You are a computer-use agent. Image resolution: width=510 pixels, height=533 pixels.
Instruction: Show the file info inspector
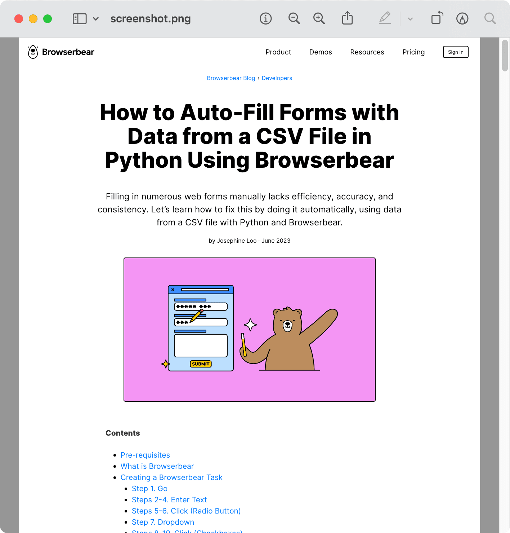point(266,18)
